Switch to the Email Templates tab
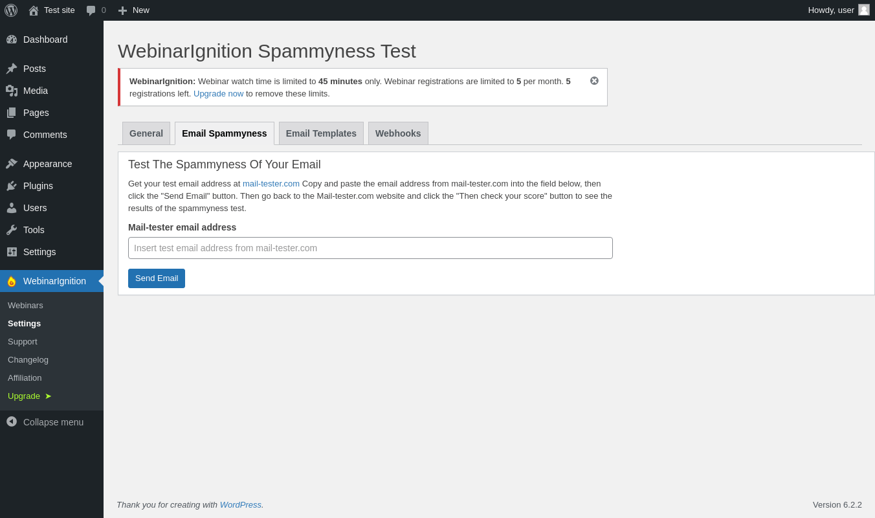 point(321,133)
